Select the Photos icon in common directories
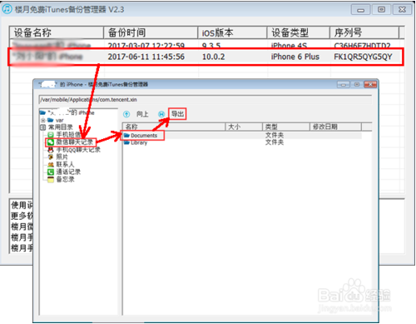The image size is (416, 324). click(51, 157)
